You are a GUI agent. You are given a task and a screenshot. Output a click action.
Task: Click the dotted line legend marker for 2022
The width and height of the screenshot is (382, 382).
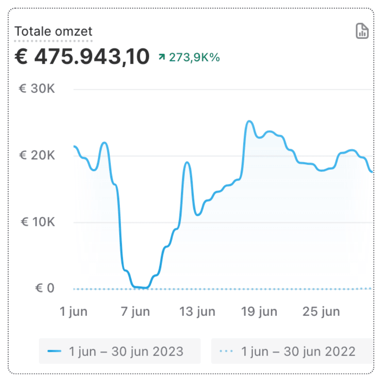(x=227, y=351)
